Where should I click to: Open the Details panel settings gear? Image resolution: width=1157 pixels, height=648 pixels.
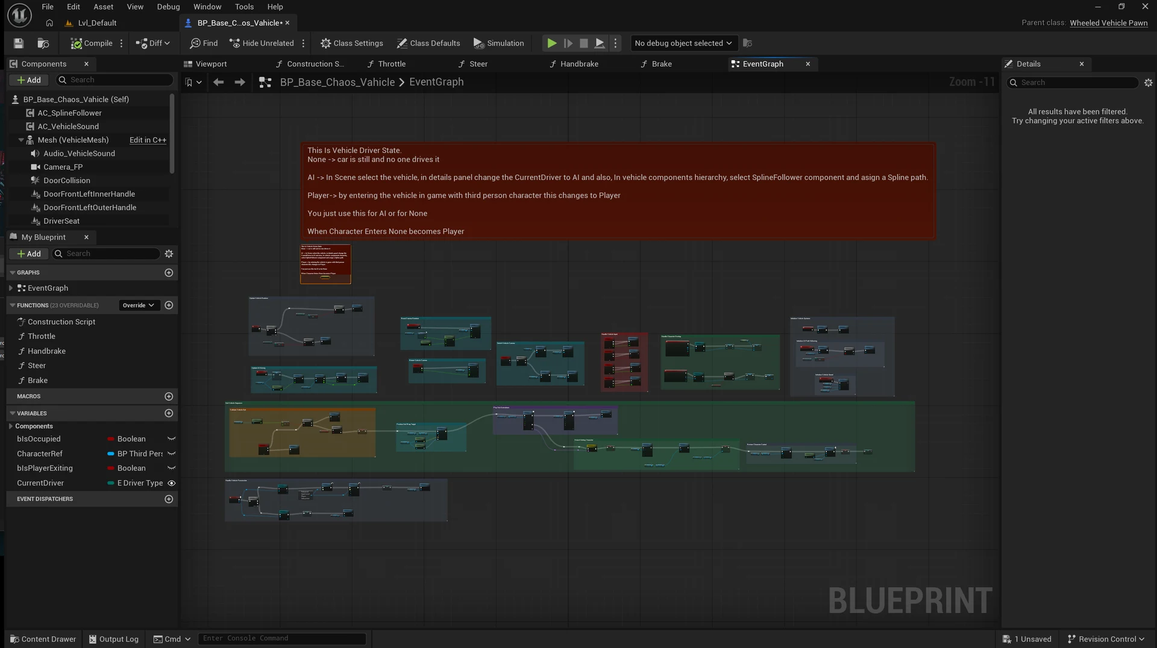click(1148, 83)
